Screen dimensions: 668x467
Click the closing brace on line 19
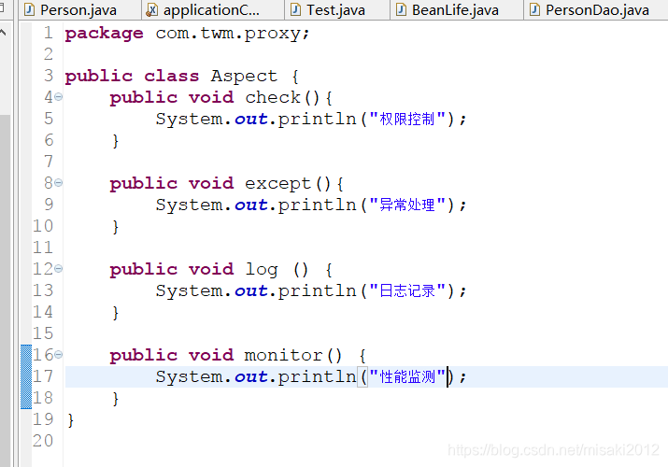tap(71, 419)
